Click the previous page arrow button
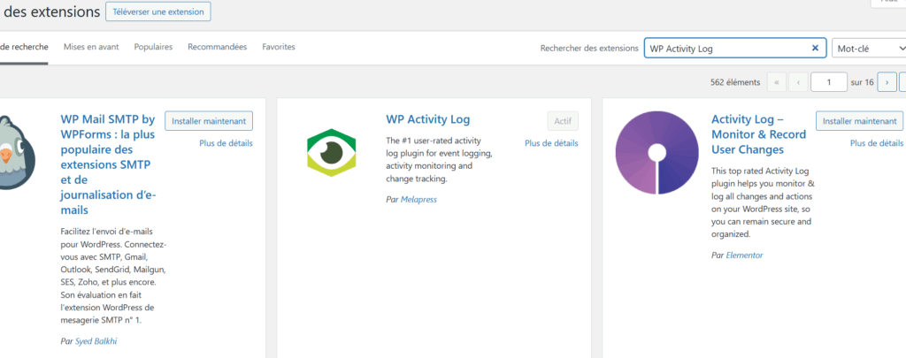906x358 pixels. (798, 82)
